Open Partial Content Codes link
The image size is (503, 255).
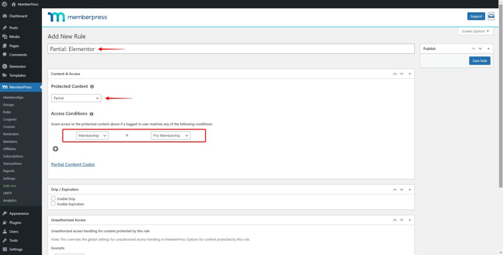73,165
